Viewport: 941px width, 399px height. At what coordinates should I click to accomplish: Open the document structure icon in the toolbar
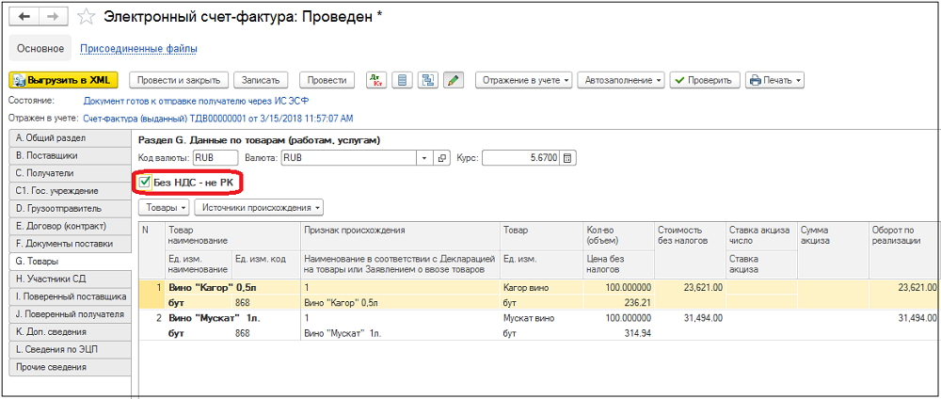[x=428, y=80]
